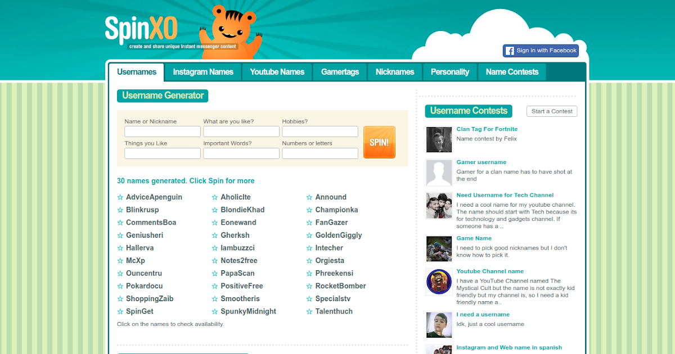Click the star beside BlondieKhad

point(215,210)
